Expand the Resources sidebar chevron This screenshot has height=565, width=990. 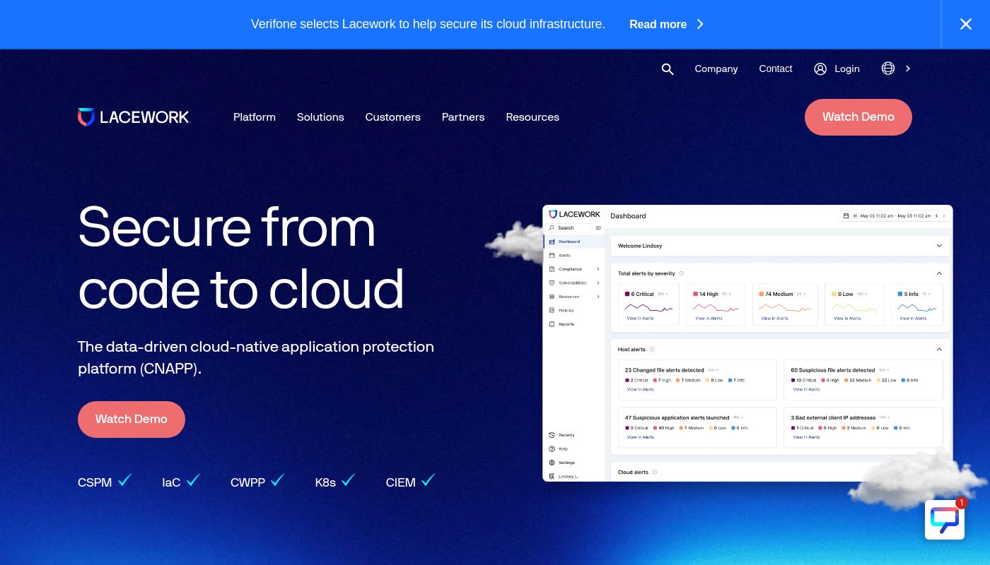point(598,297)
